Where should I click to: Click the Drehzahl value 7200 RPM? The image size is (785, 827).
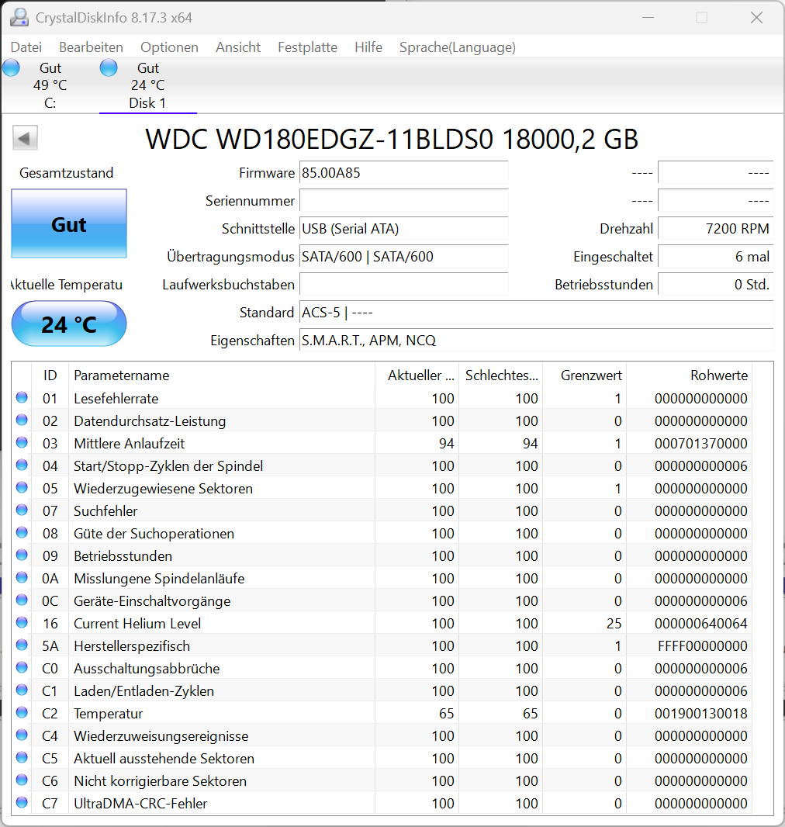pos(715,229)
